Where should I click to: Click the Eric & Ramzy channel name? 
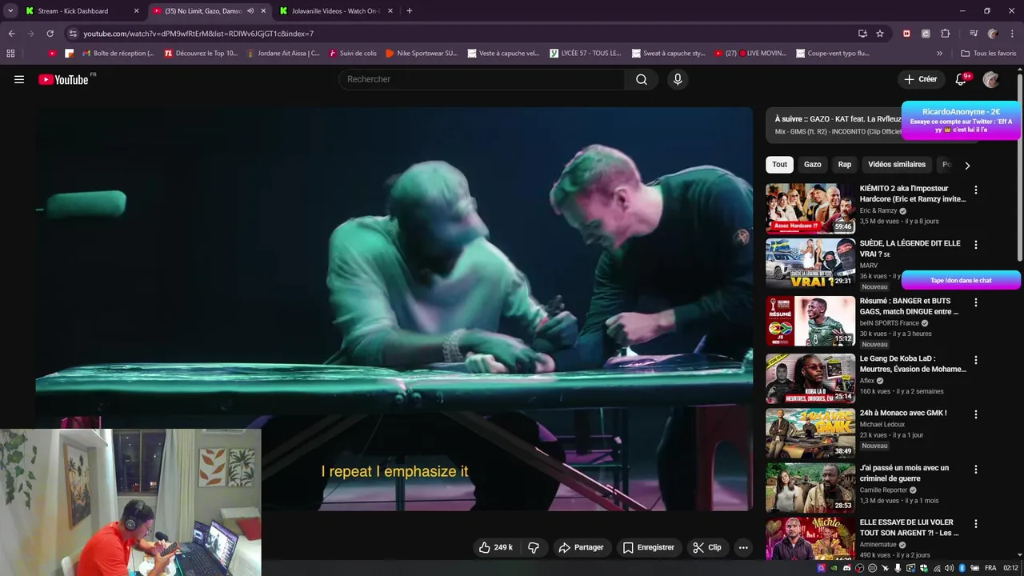click(x=878, y=211)
